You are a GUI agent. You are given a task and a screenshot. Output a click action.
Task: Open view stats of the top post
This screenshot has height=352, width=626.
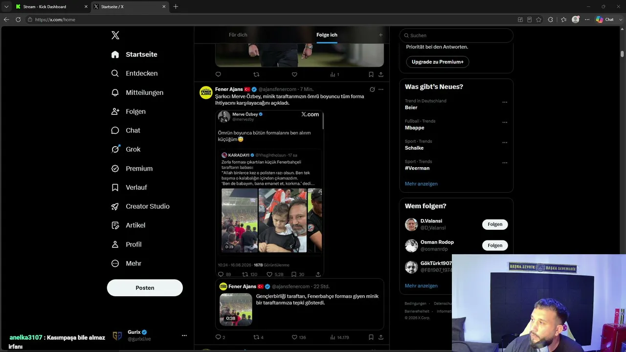[335, 74]
